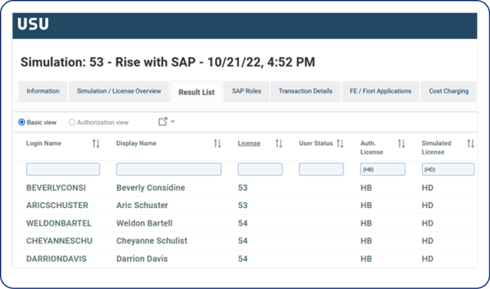Sort by License column arrows

279,144
